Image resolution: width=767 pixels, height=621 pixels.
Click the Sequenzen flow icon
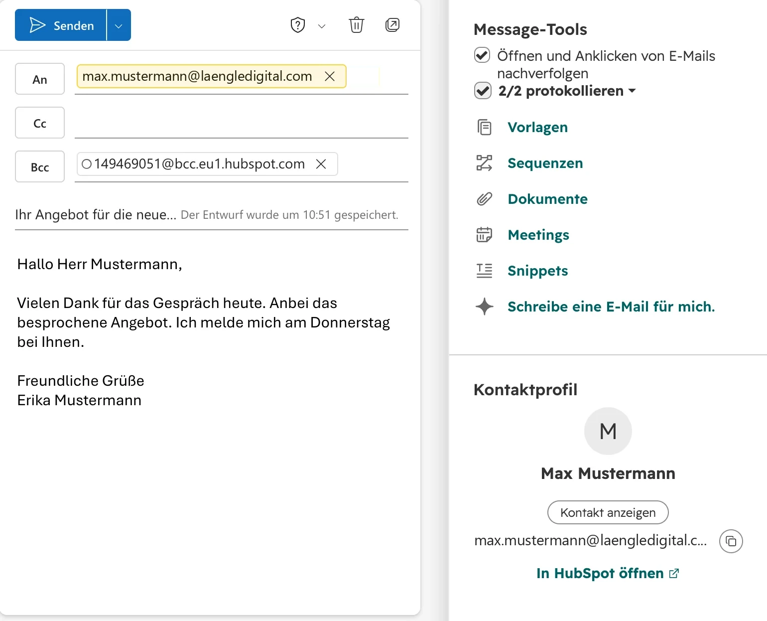[484, 163]
